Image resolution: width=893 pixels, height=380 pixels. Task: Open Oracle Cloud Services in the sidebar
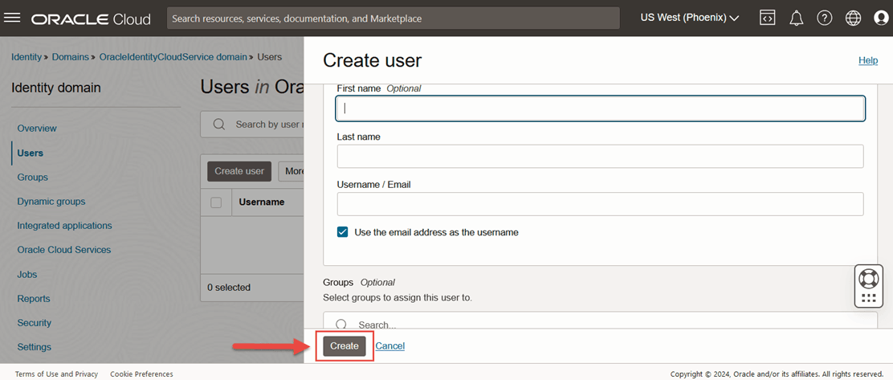coord(63,250)
